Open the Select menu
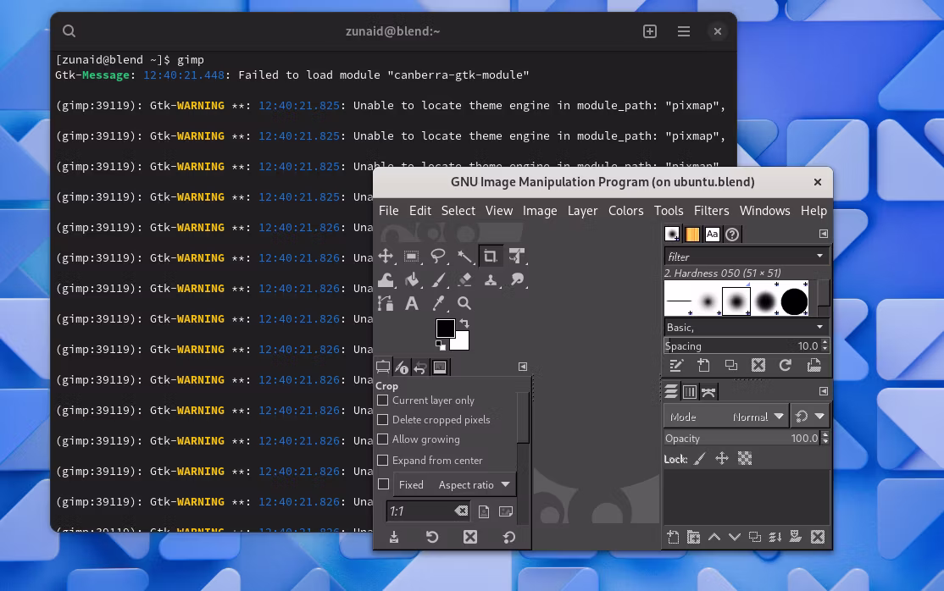 coord(458,211)
